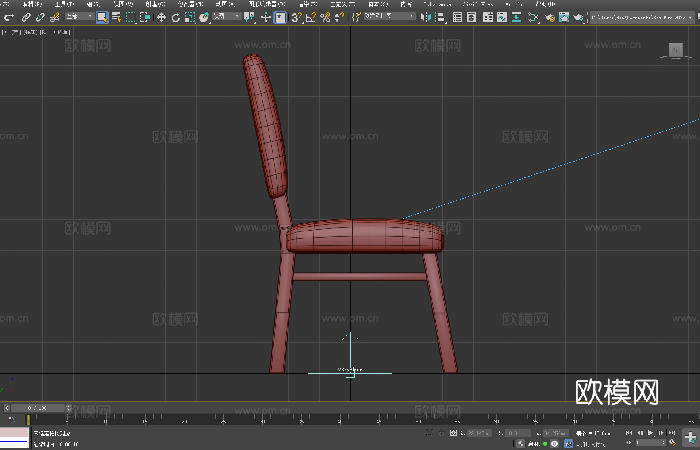
Task: Open the 全部 selection filter dropdown
Action: coord(79,16)
